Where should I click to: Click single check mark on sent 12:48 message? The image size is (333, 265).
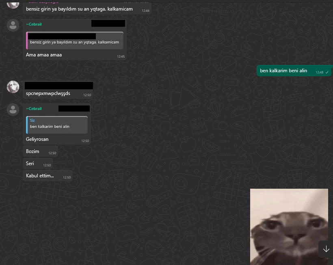point(327,72)
